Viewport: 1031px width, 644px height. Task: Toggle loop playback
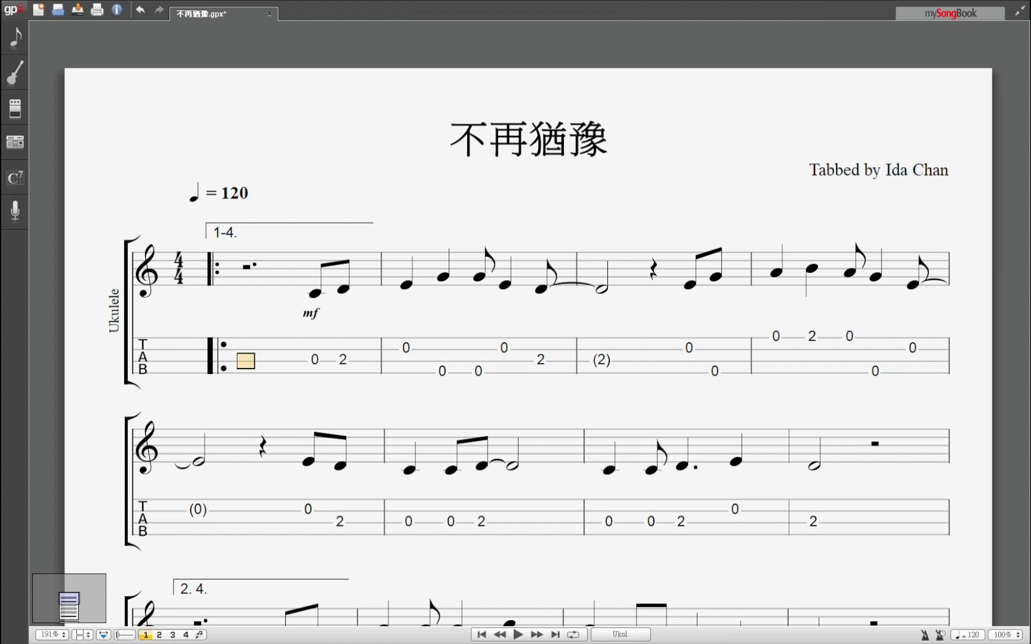(573, 634)
